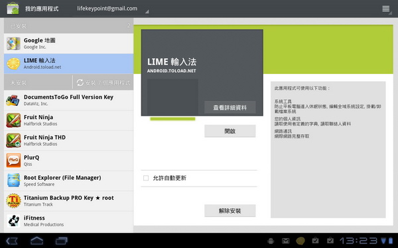
Task: Tap the Android back navigation button
Action: pos(12,241)
